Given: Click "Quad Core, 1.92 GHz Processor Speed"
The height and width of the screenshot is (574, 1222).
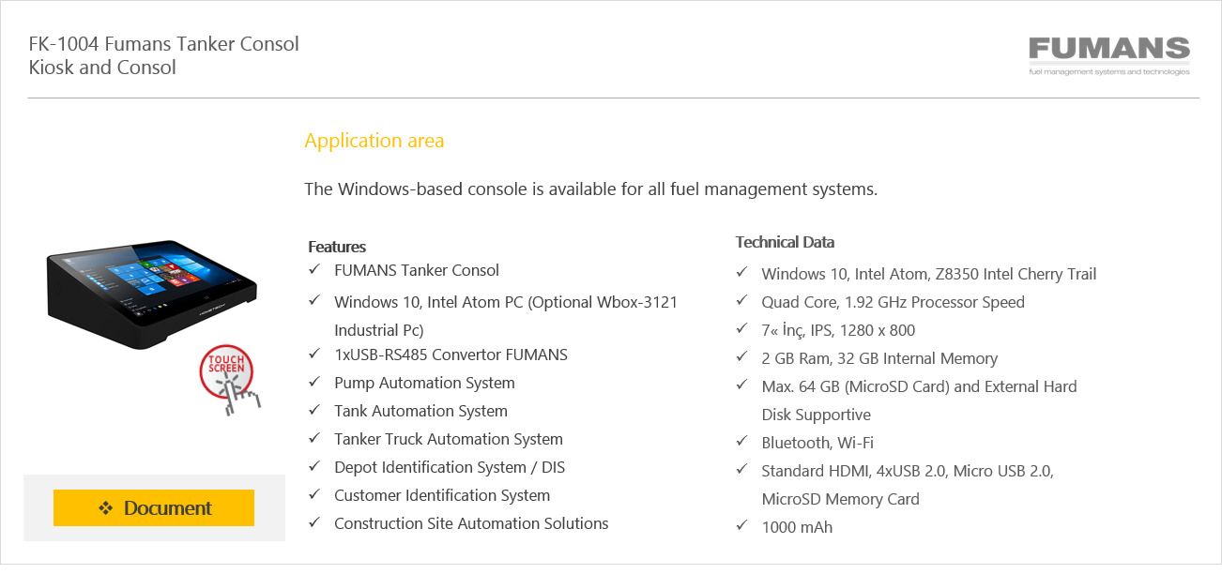Looking at the screenshot, I should point(893,302).
